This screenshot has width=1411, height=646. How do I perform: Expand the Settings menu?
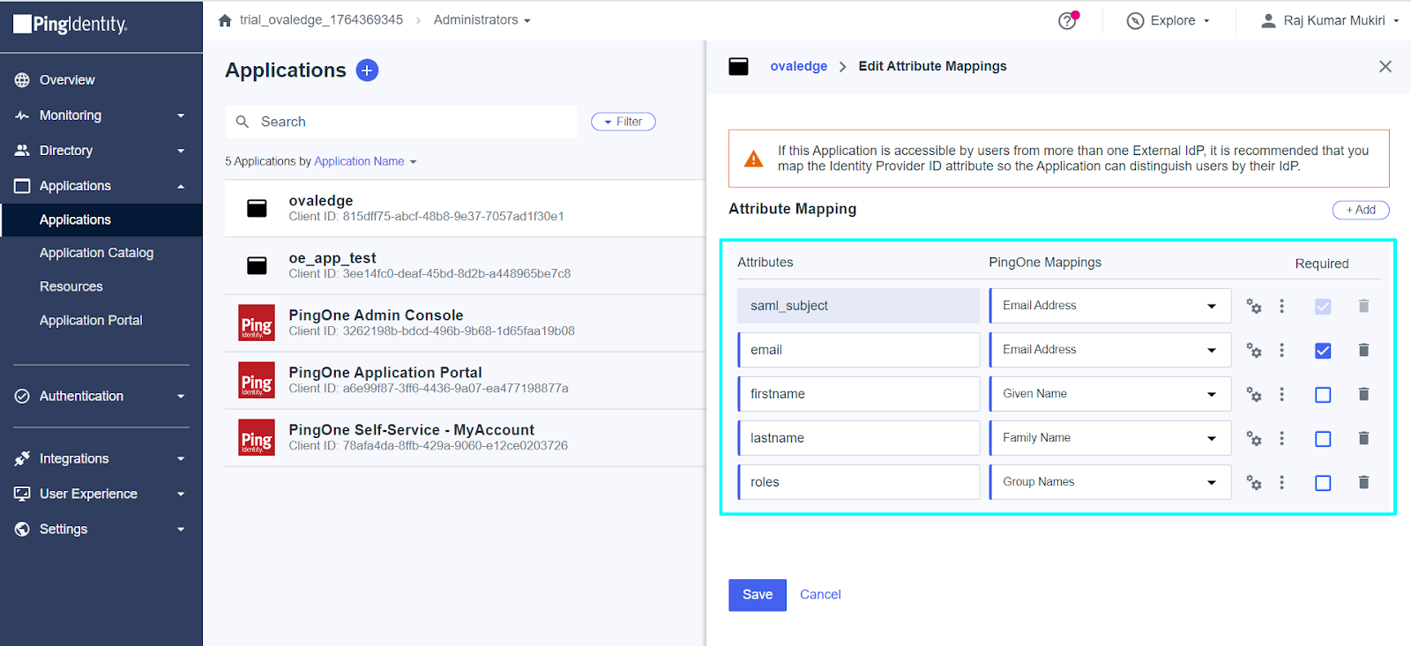pyautogui.click(x=101, y=530)
